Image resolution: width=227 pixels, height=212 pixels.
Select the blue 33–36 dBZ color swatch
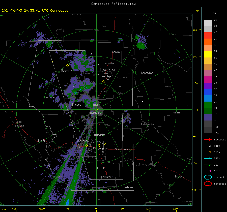(x=208, y=92)
